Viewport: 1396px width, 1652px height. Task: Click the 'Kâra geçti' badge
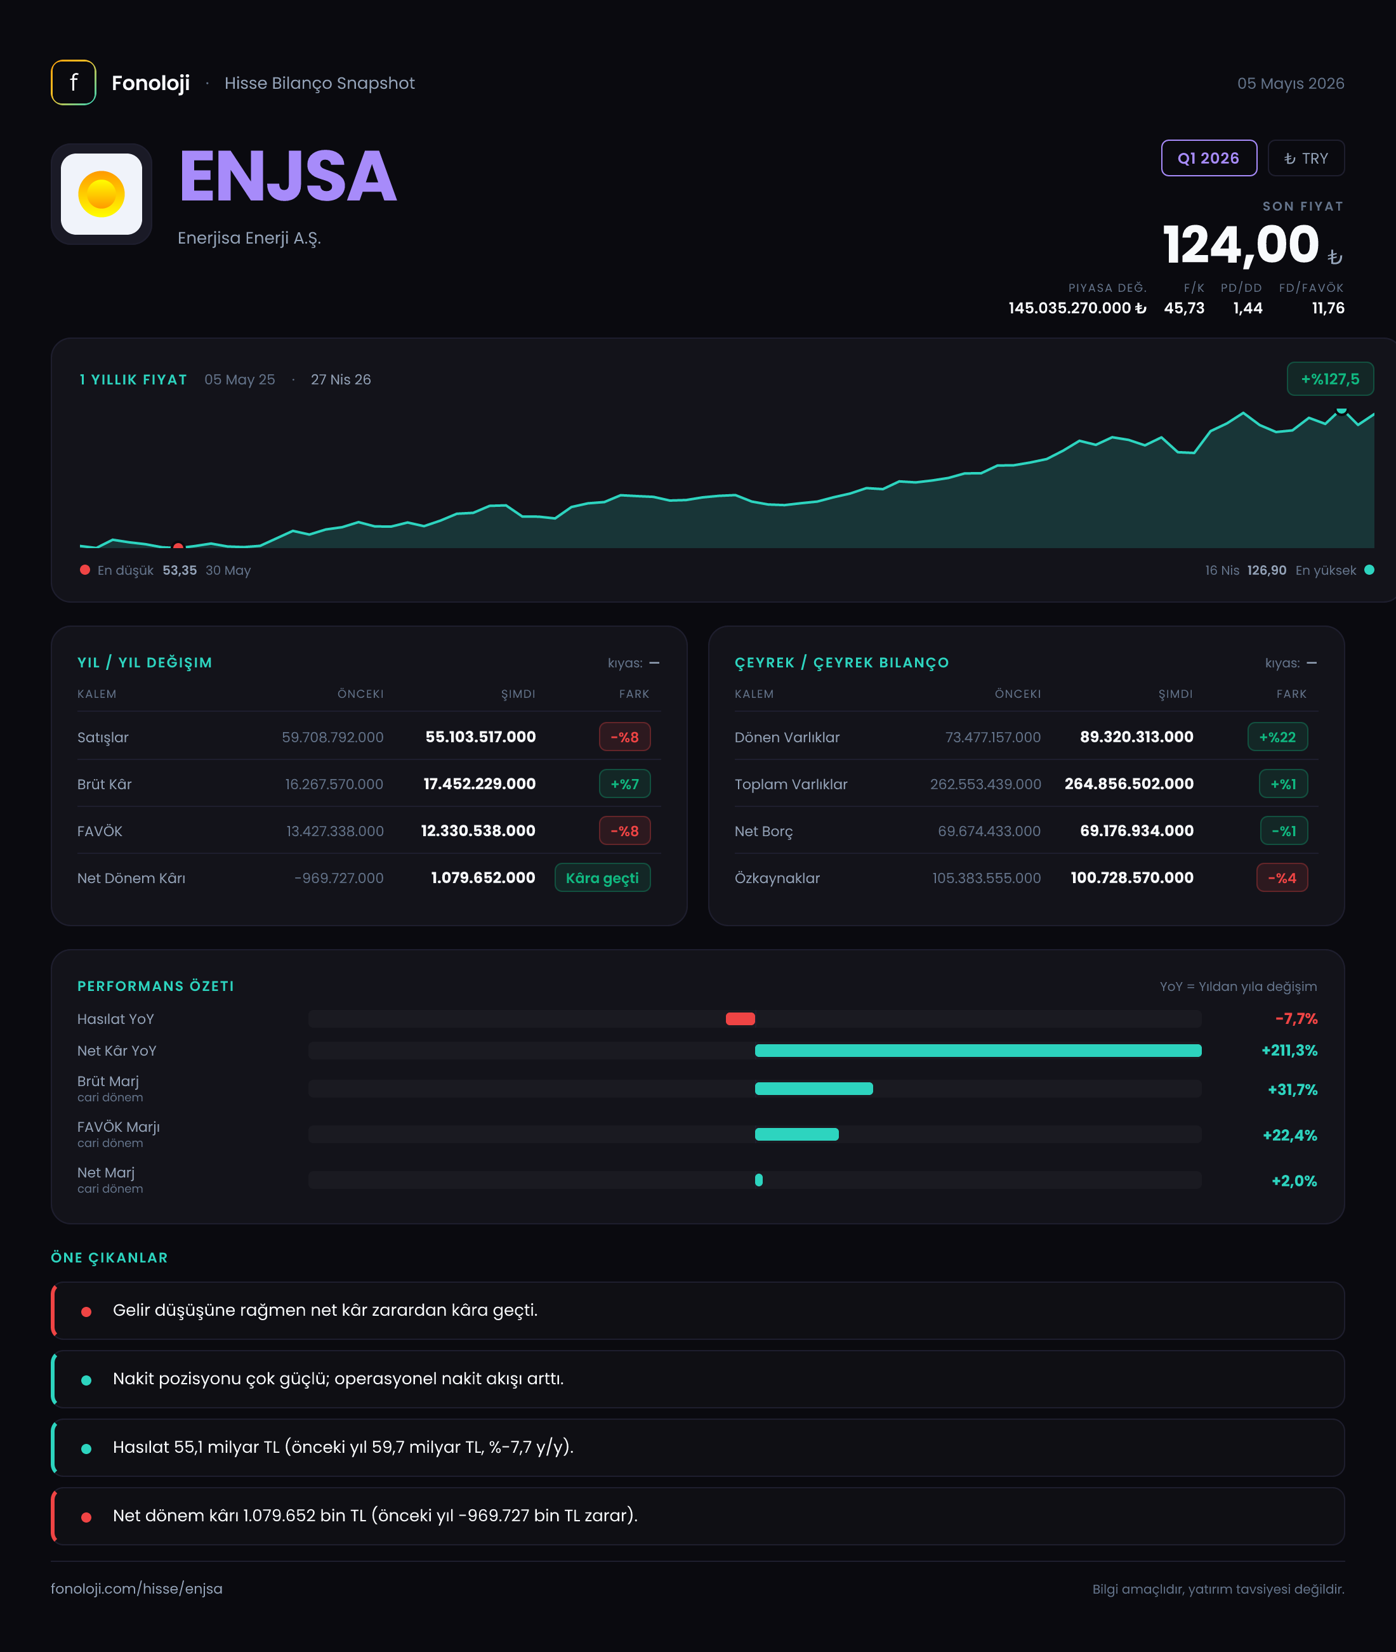click(602, 877)
